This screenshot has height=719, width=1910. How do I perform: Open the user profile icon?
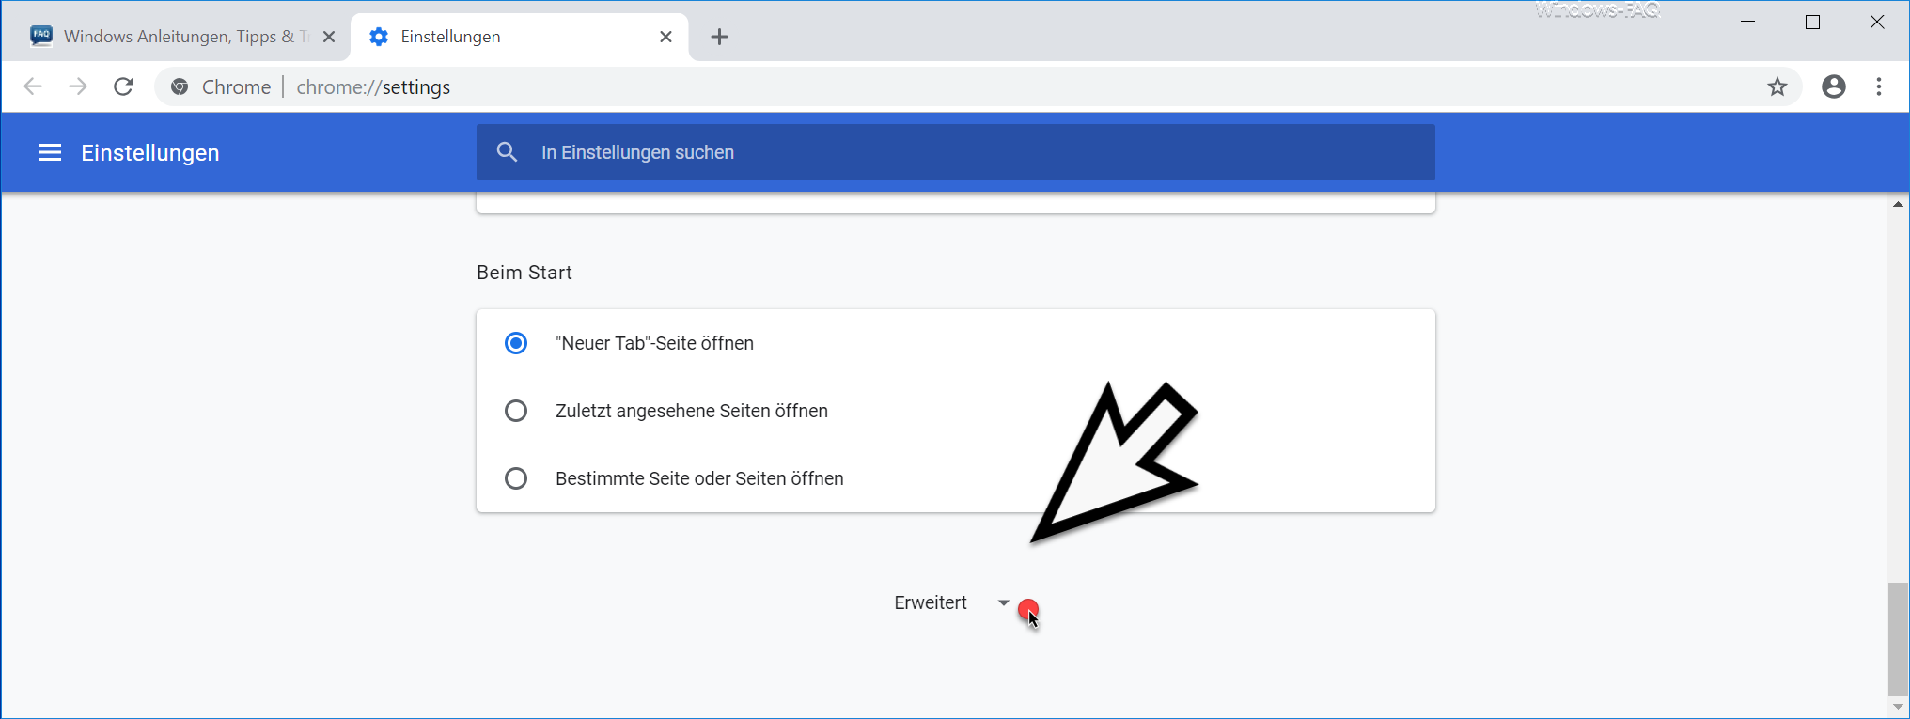[1833, 87]
